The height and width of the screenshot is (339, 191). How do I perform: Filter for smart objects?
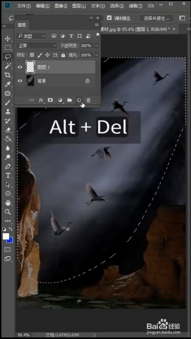tap(88, 36)
